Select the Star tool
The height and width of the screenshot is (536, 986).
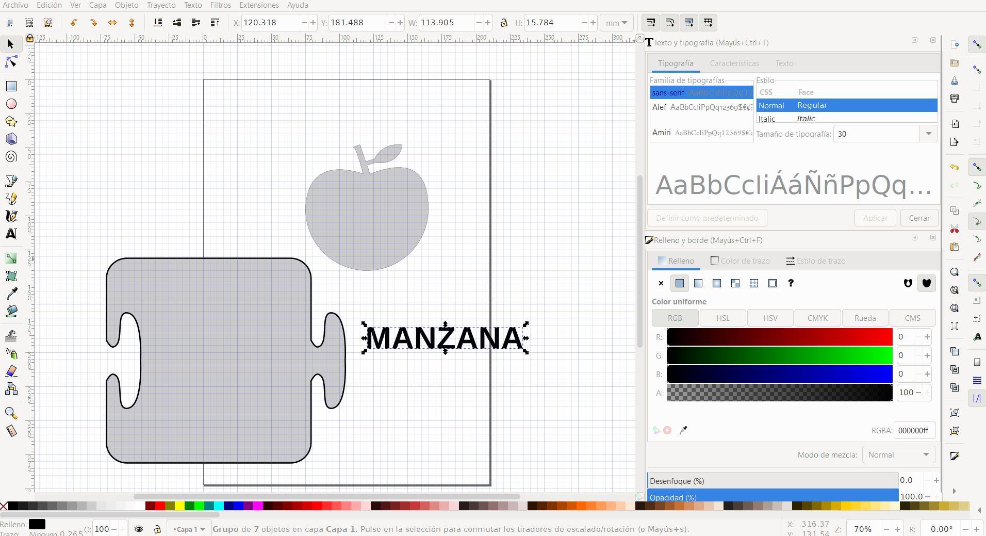click(11, 121)
